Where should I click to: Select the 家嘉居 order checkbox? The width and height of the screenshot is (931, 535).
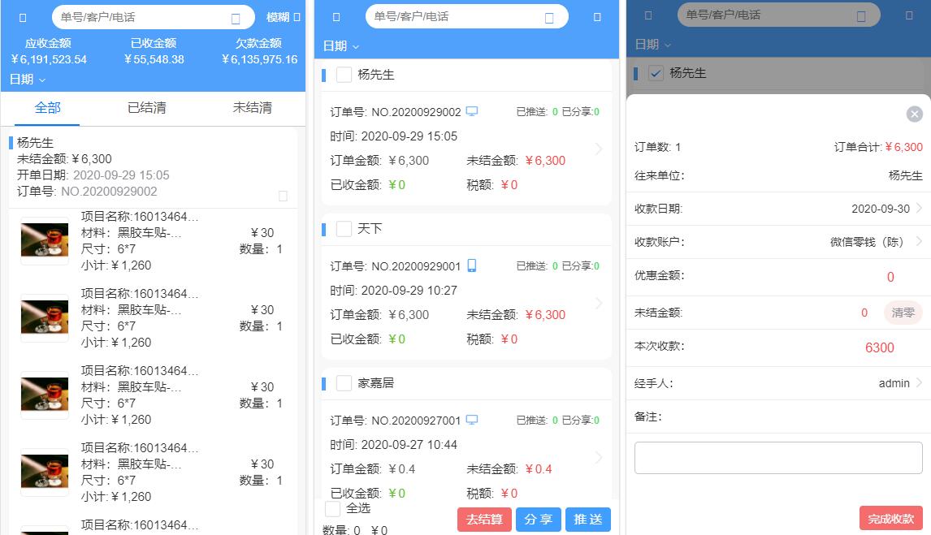pyautogui.click(x=344, y=383)
